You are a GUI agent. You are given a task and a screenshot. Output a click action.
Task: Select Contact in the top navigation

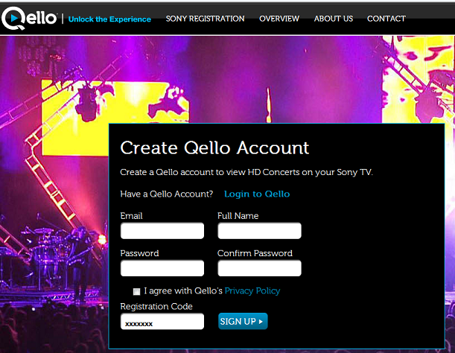click(386, 19)
